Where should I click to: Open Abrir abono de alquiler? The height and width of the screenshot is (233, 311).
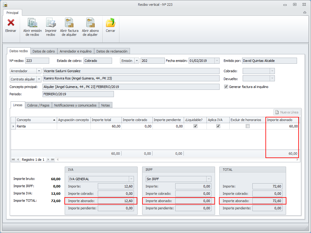tap(90, 23)
